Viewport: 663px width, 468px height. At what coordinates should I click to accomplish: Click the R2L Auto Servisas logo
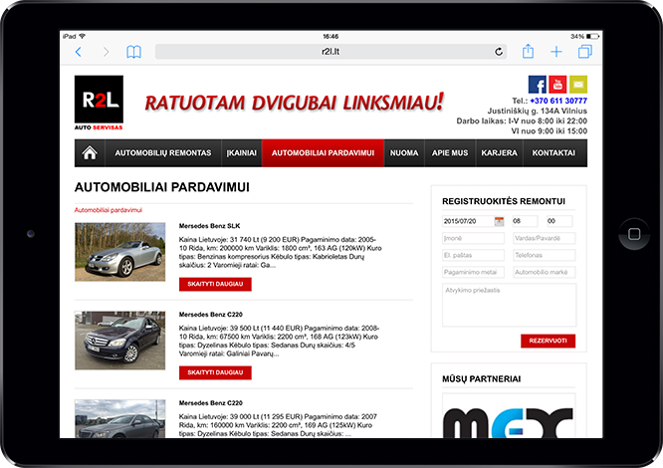[x=99, y=103]
